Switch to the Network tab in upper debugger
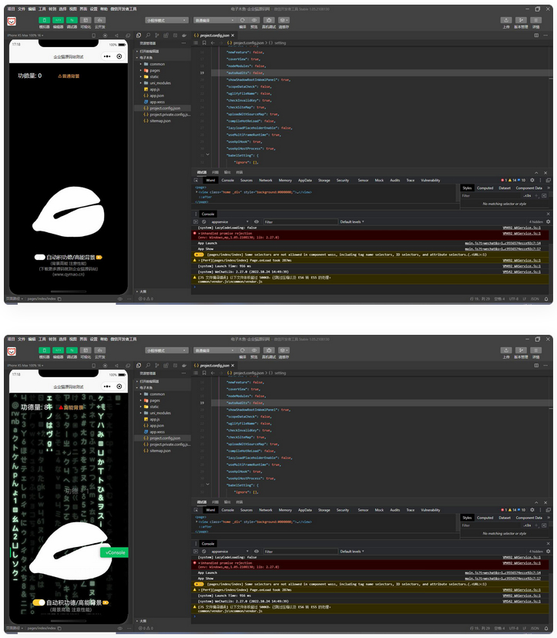Viewport: 557px width, 638px height. [265, 180]
